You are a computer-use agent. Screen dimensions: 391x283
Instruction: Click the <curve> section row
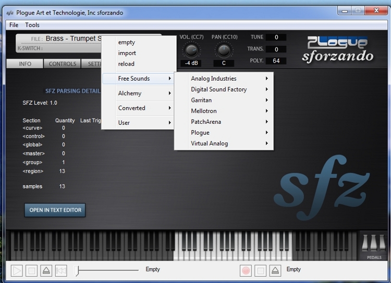pos(44,128)
